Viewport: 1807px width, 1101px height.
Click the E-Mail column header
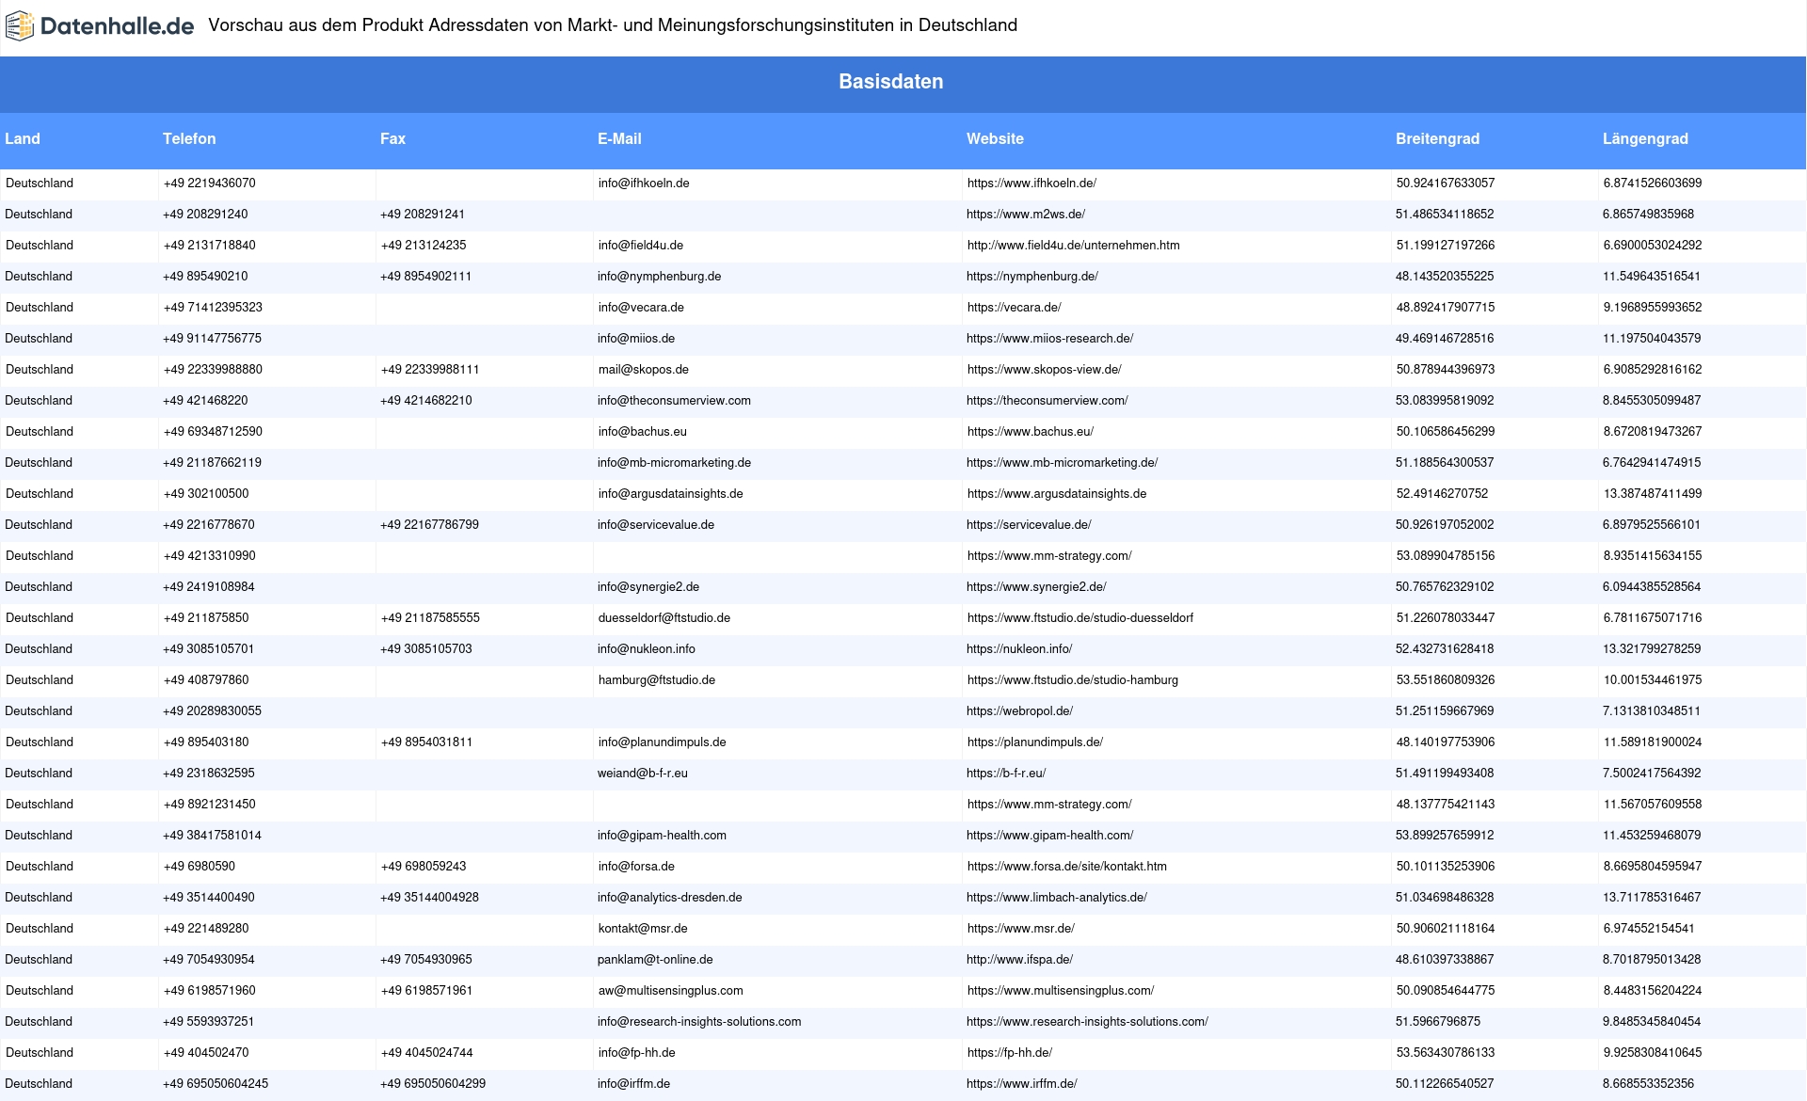tap(619, 139)
